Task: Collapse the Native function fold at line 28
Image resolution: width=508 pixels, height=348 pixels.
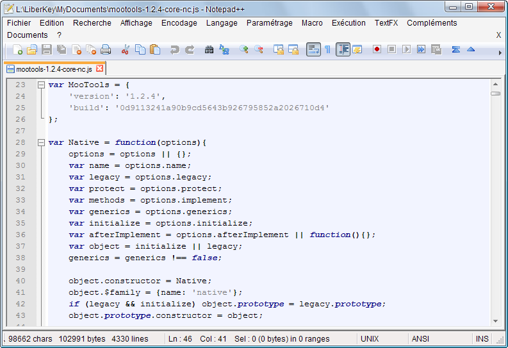Action: pyautogui.click(x=41, y=142)
